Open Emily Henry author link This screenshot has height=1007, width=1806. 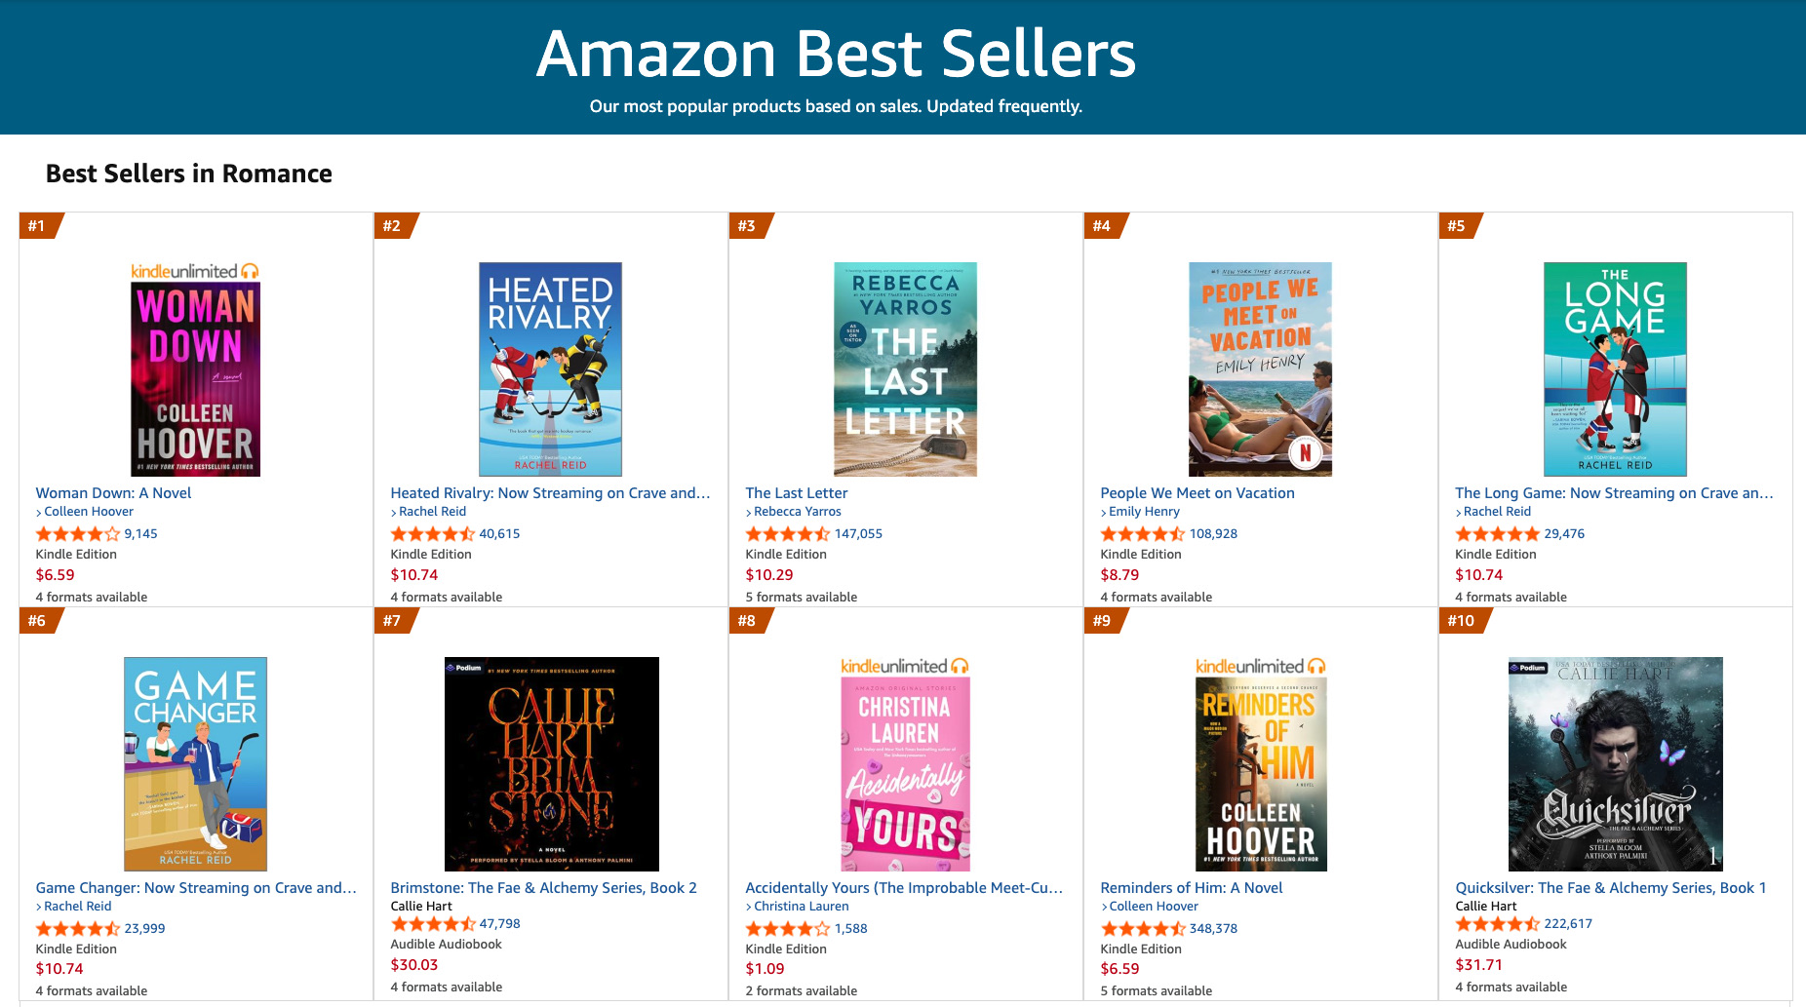coord(1143,512)
